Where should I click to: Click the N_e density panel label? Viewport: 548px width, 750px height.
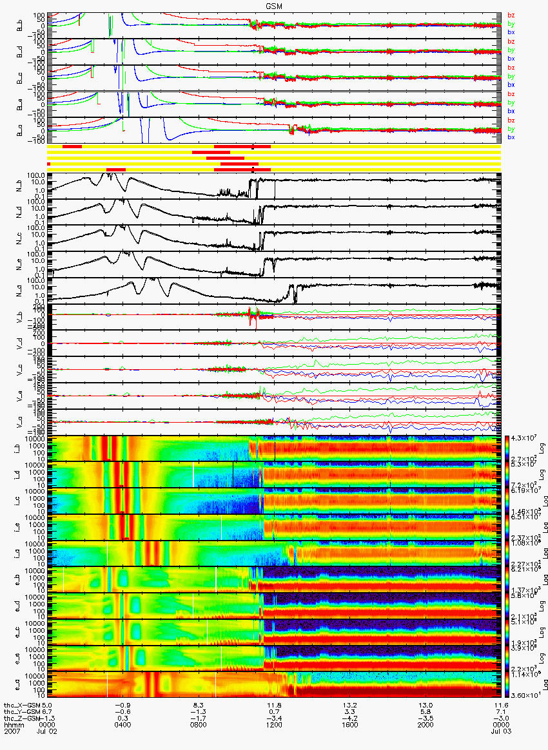(20, 265)
